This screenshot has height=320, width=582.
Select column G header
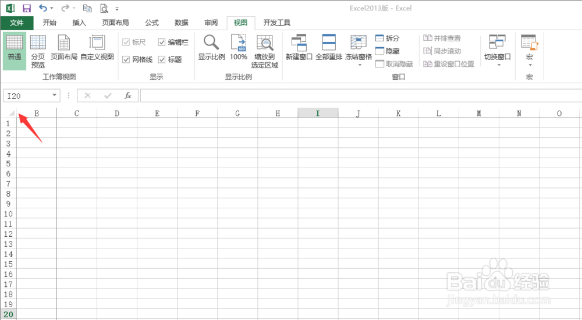[x=237, y=113]
